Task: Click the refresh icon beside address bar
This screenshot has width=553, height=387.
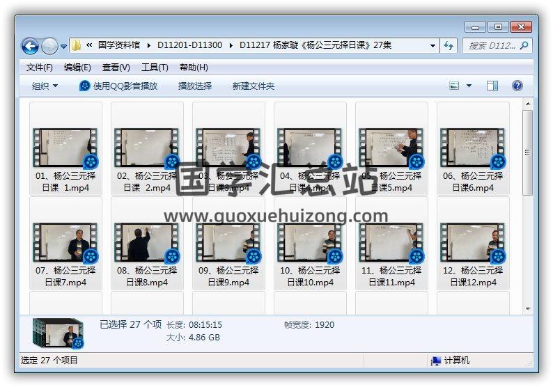Action: (x=449, y=45)
